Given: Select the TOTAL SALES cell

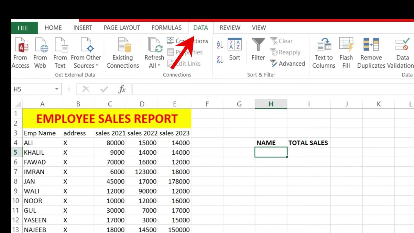Looking at the screenshot, I should point(309,143).
